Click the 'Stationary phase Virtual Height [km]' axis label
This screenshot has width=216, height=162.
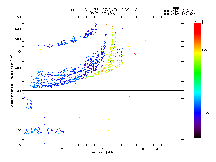[x=12, y=81]
